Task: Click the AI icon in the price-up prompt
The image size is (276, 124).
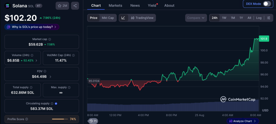Action: 8,27
